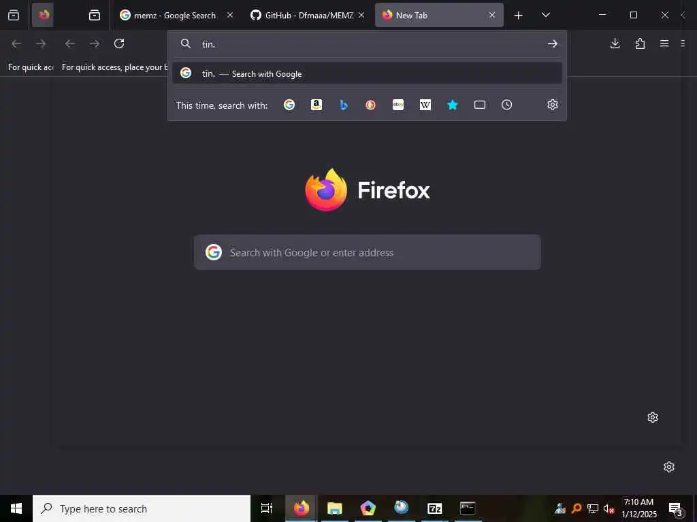Switch to the GitHub - Dfmaaa/MEMZ tab
The height and width of the screenshot is (522, 697).
coord(307,15)
